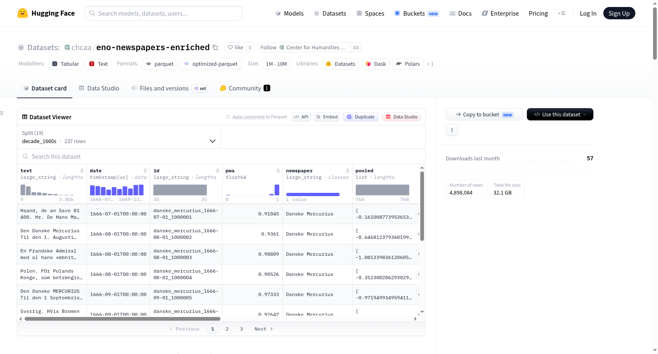Select the 0.91045 pwa cell

coord(253,214)
